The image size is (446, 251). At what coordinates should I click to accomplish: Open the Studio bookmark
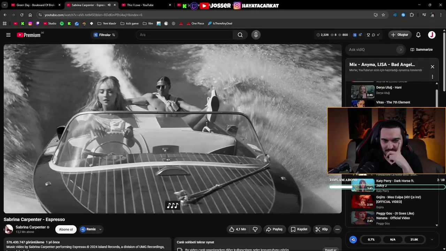50,24
